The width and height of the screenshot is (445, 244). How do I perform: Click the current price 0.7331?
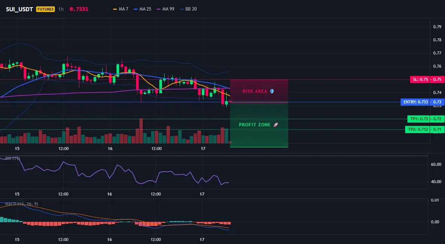click(x=79, y=9)
